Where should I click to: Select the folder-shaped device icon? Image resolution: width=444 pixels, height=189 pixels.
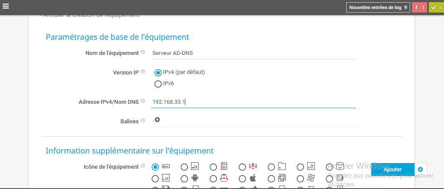coord(271,167)
